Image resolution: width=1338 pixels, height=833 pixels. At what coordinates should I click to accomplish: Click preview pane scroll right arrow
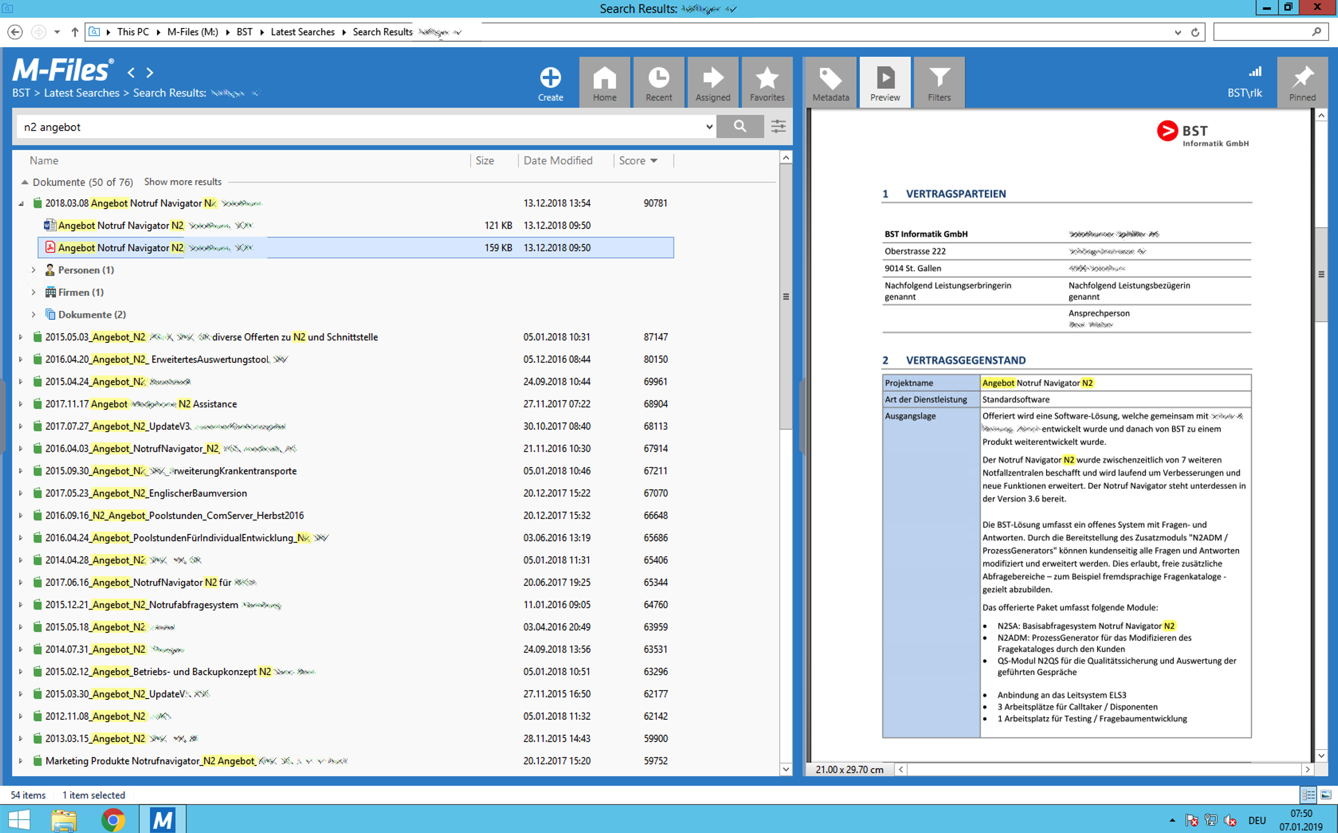[x=1307, y=769]
